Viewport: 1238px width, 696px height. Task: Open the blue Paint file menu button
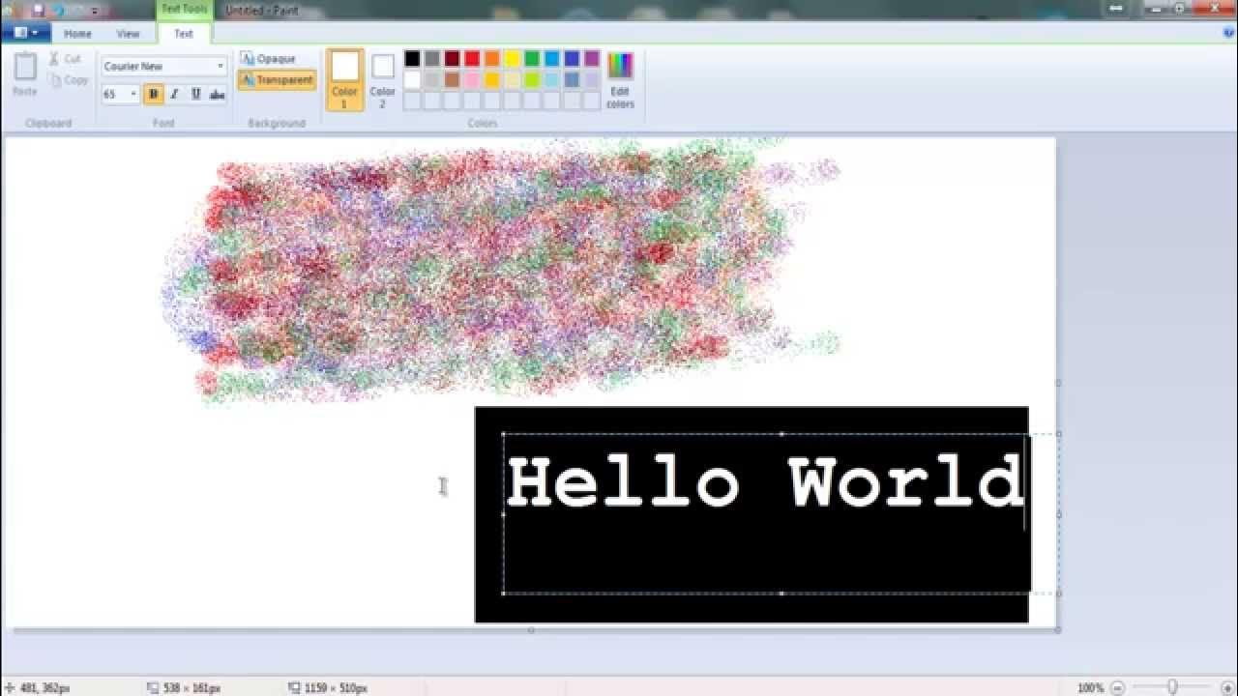(26, 33)
